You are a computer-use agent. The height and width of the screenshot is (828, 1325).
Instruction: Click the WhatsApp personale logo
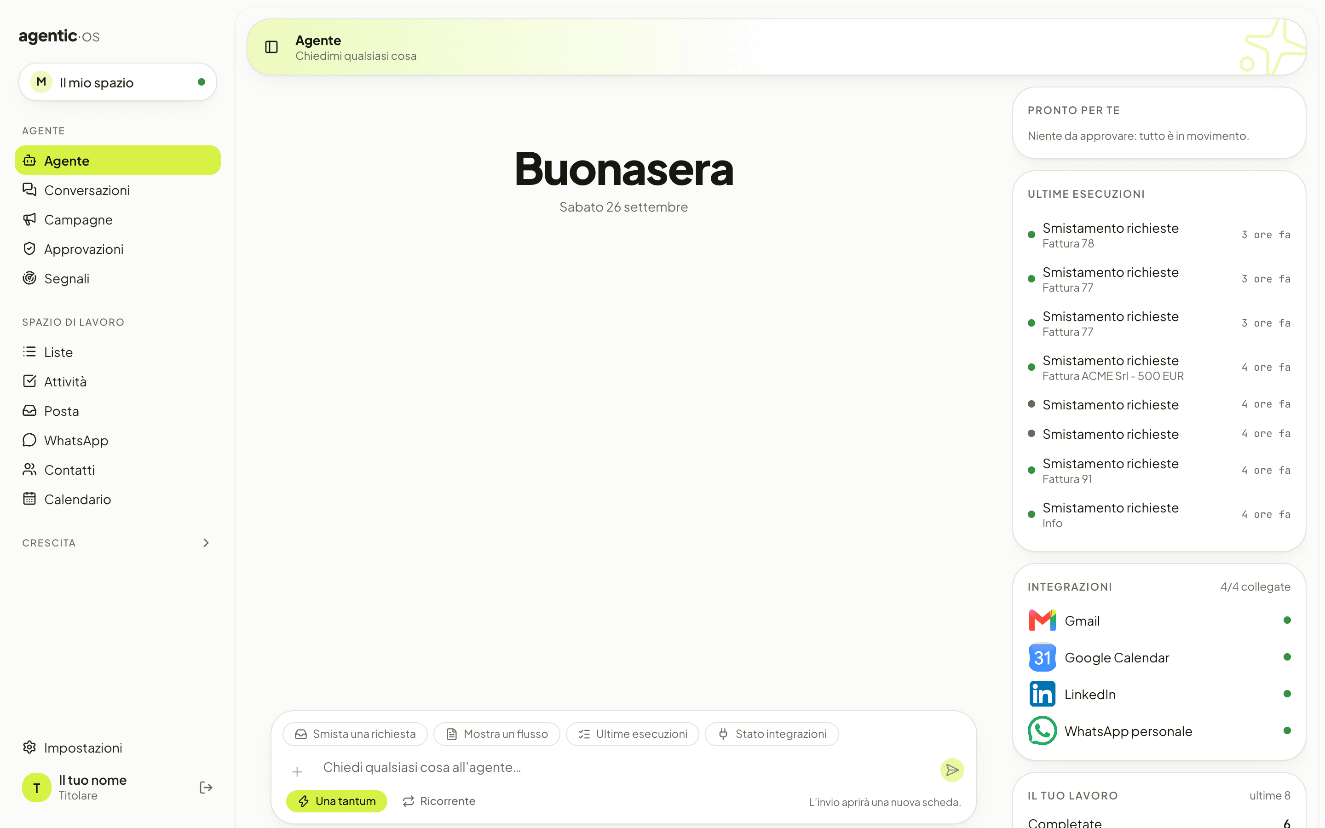[x=1042, y=730]
